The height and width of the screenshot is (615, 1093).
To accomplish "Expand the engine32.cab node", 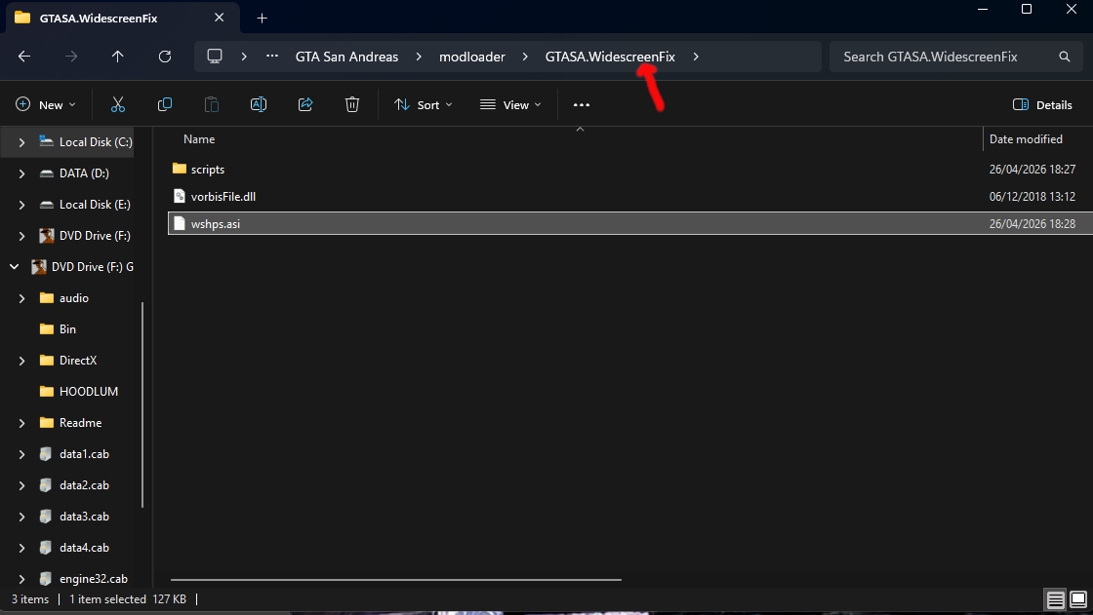I will [21, 579].
